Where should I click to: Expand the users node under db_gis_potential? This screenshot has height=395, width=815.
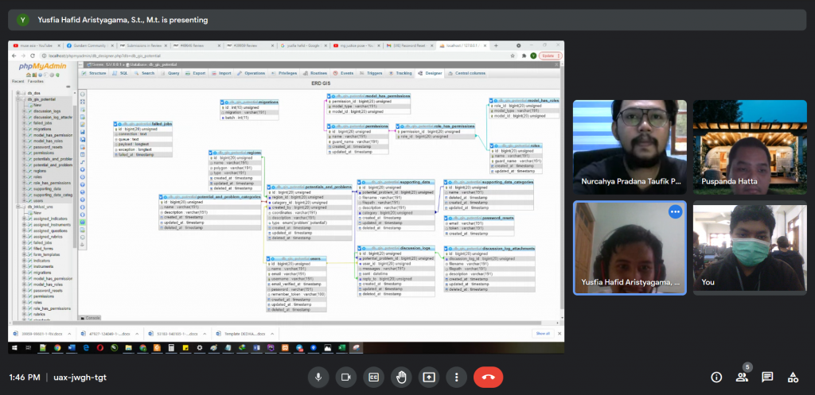click(24, 200)
